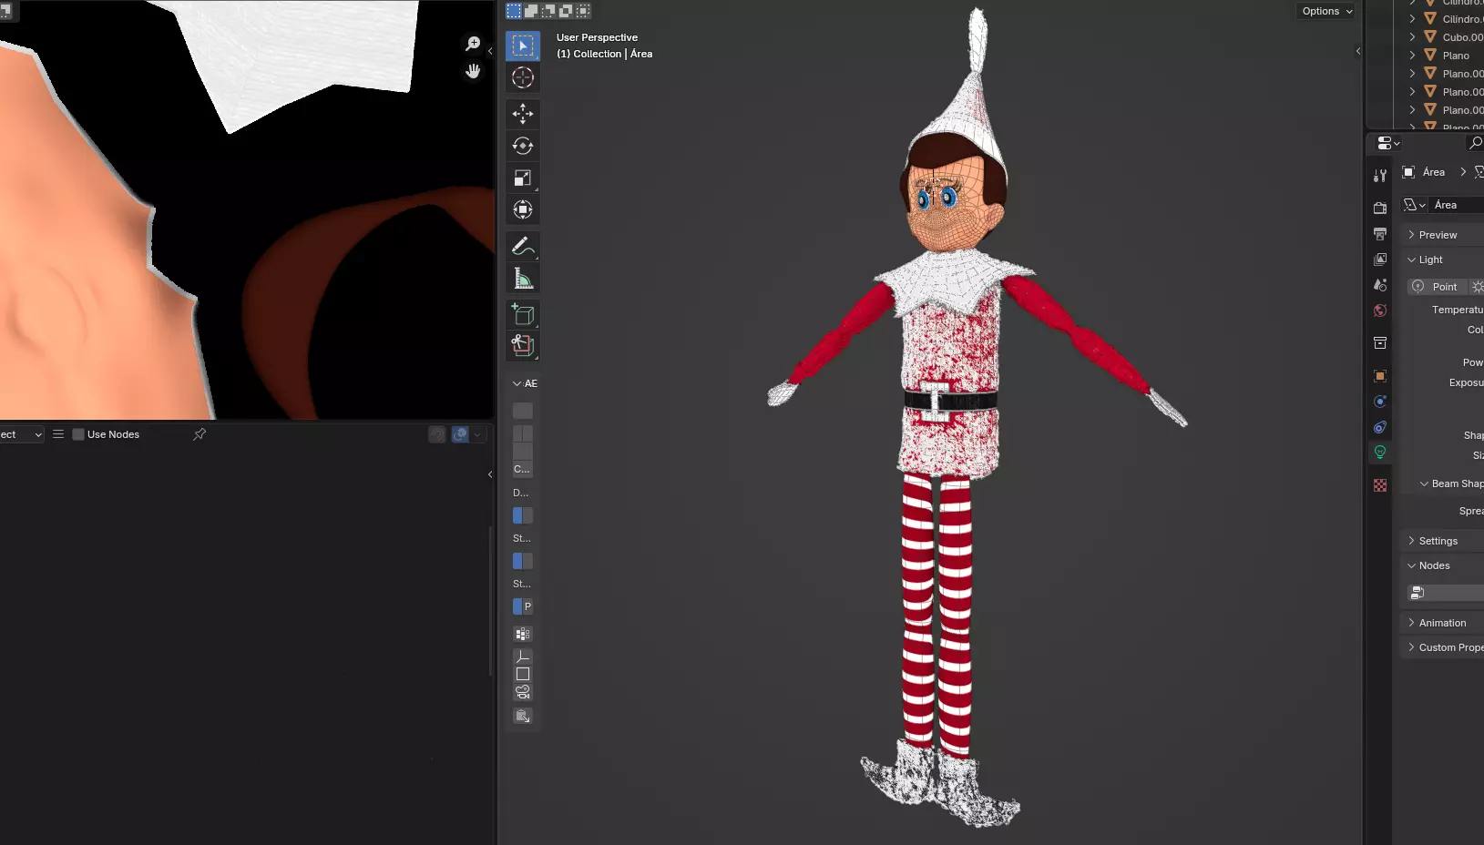Screen dimensions: 1484x845
Task: Select the Measure ruler tool
Action: 523,278
